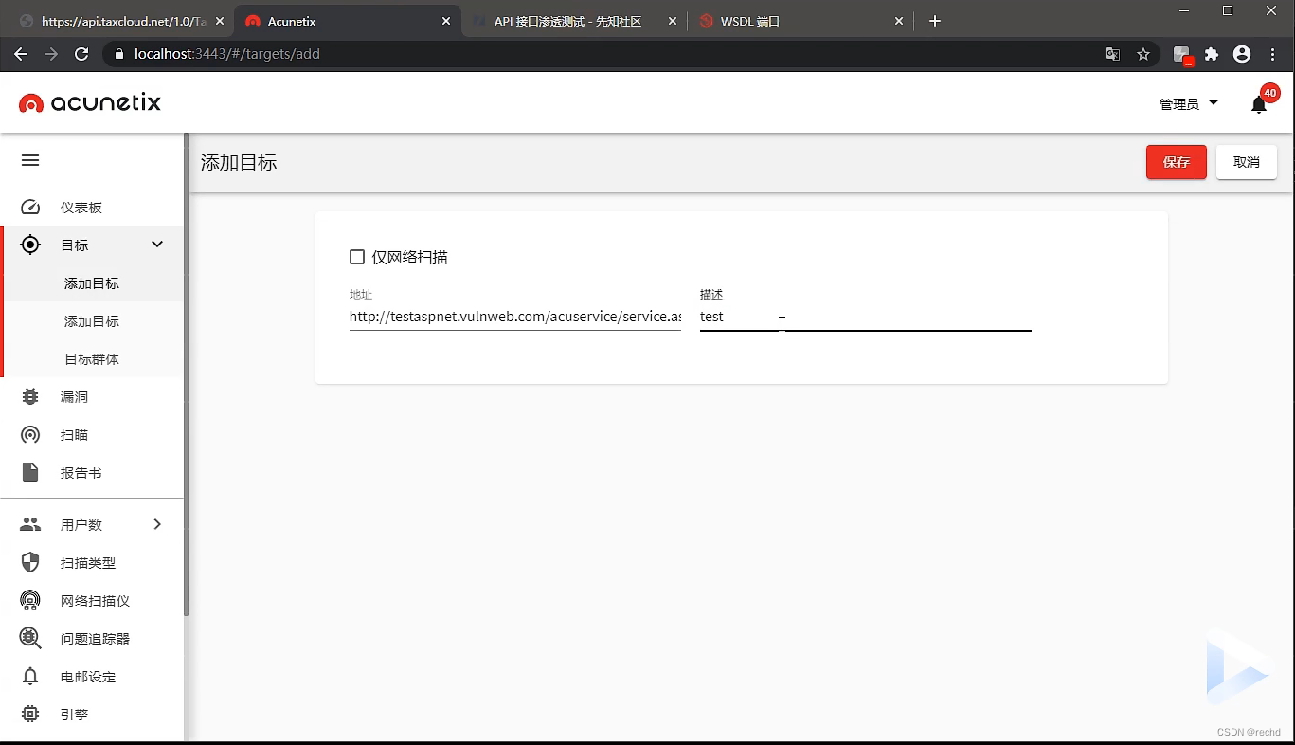Reload the page using the refresh icon
The image size is (1295, 745).
(81, 54)
